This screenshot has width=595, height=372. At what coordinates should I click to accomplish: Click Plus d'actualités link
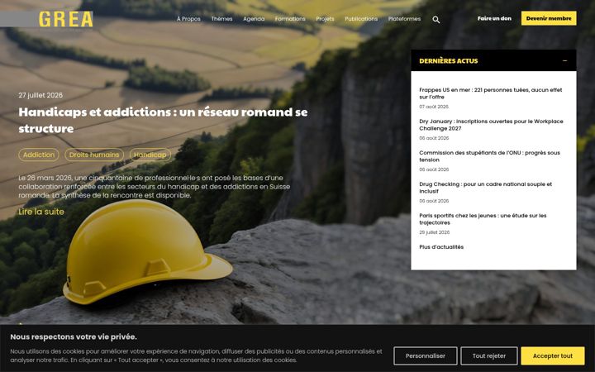pyautogui.click(x=441, y=246)
